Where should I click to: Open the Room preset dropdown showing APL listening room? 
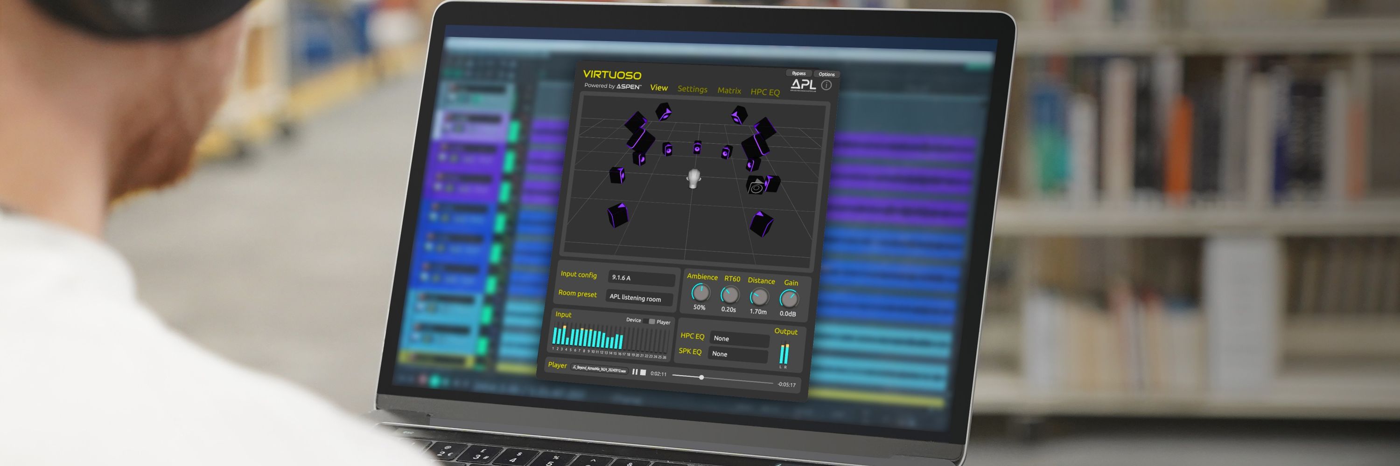click(x=639, y=298)
